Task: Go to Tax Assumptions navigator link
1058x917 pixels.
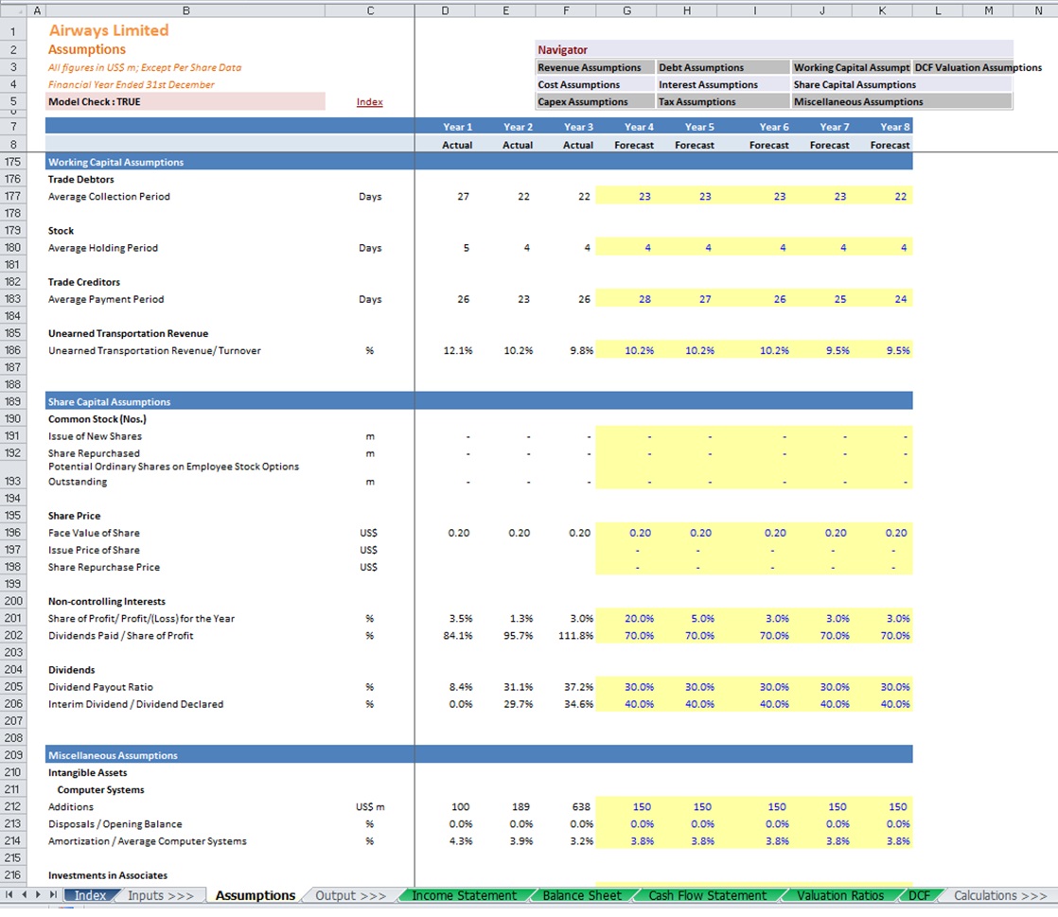Action: click(723, 102)
